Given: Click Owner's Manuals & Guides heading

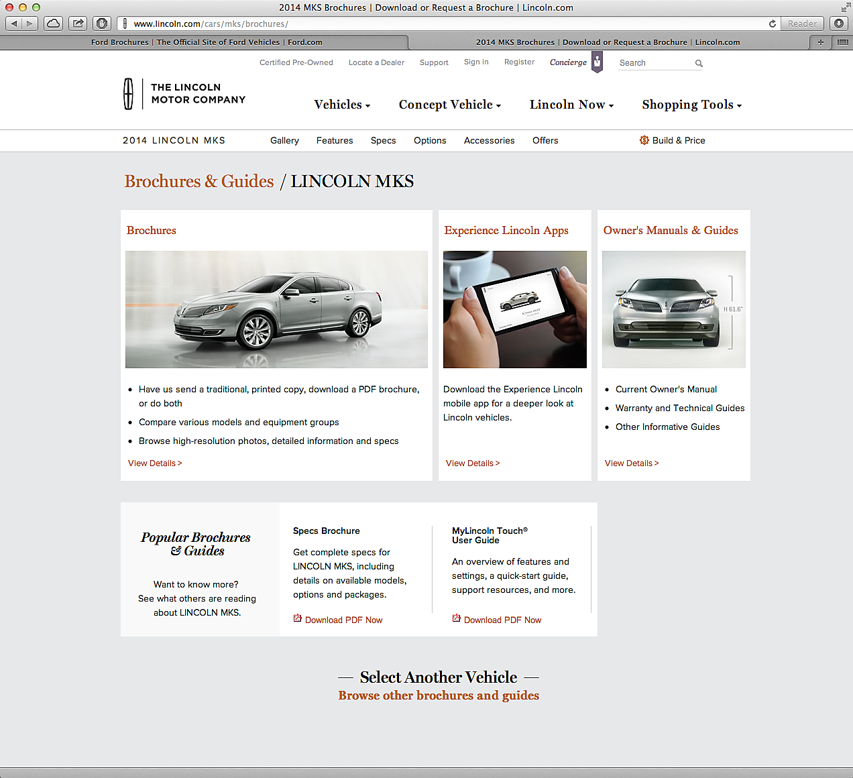Looking at the screenshot, I should (671, 230).
